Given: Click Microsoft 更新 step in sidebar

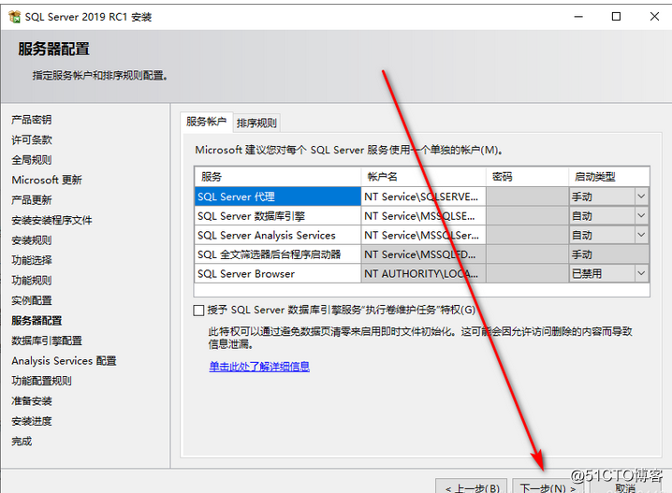Looking at the screenshot, I should [x=47, y=180].
